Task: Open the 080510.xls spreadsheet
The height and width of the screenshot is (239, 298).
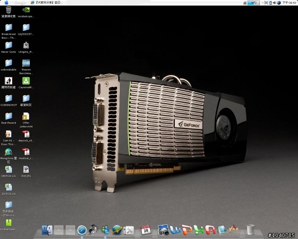Action: [x=8, y=171]
